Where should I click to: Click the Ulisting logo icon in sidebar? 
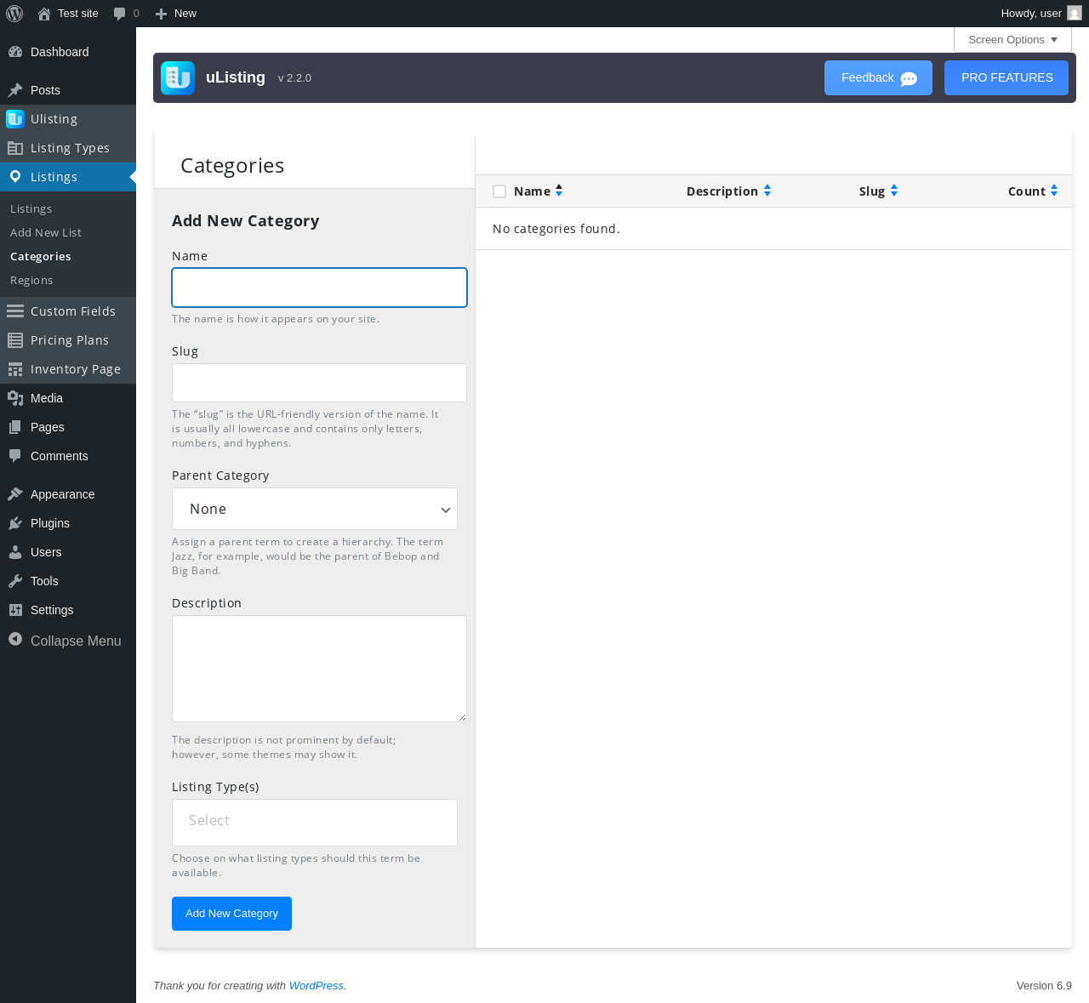point(15,119)
